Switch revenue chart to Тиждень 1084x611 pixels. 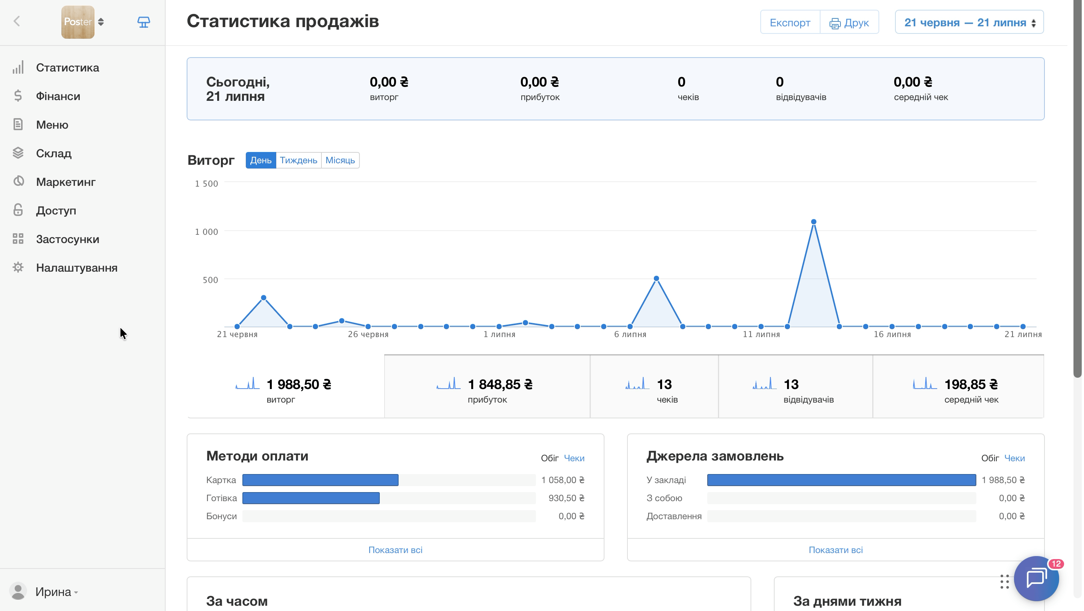(298, 160)
